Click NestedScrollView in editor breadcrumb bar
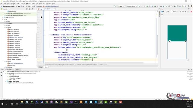 click(x=87, y=65)
